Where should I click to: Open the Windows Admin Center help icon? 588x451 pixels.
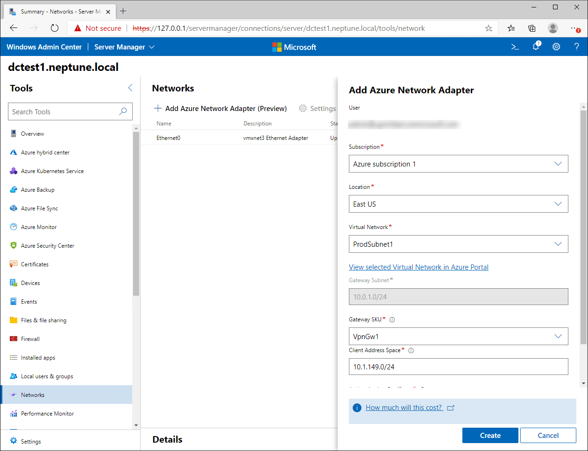(577, 47)
